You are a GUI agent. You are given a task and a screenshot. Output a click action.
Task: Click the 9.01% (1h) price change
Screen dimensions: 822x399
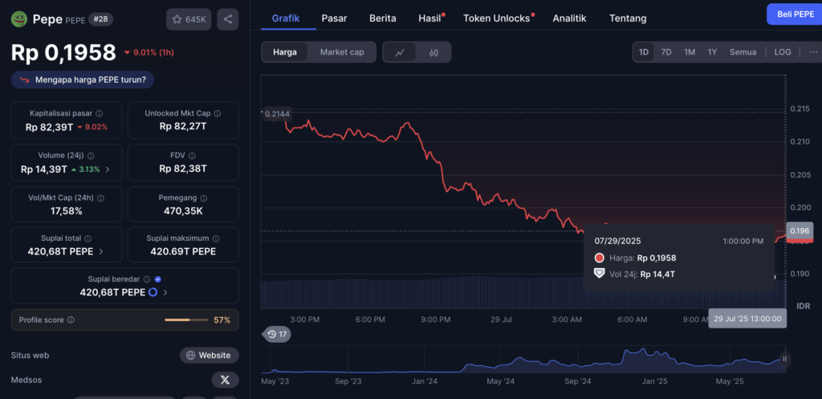pos(149,52)
